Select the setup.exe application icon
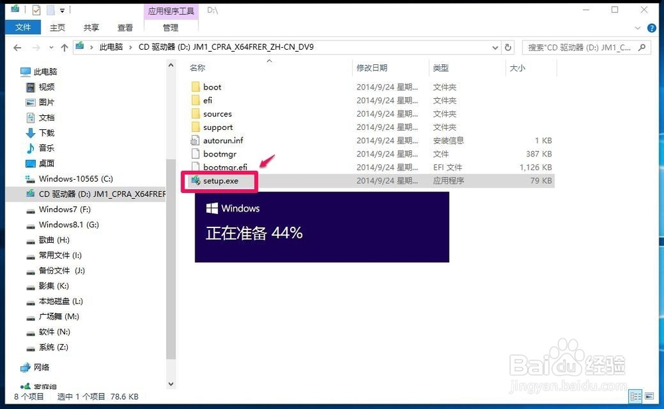The image size is (664, 409). 195,180
